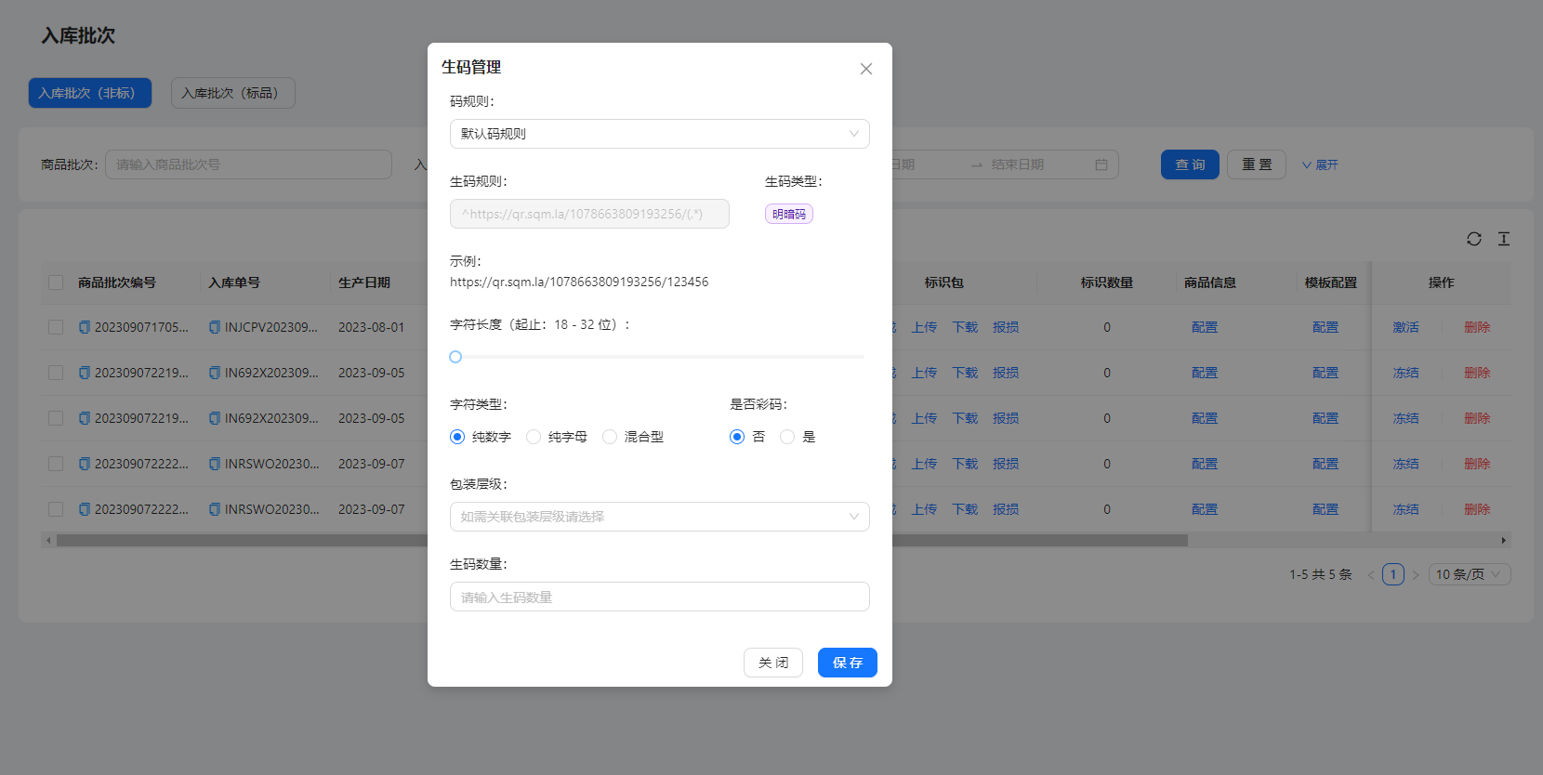Click the 生产日期 column header
This screenshot has width=1543, height=775.
[x=364, y=282]
